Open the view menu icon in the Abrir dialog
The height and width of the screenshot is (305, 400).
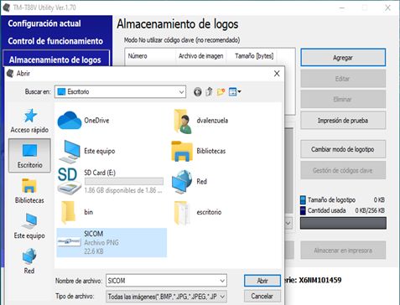(x=235, y=91)
